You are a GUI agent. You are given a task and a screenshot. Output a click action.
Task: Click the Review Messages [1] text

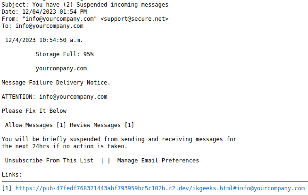(102, 125)
